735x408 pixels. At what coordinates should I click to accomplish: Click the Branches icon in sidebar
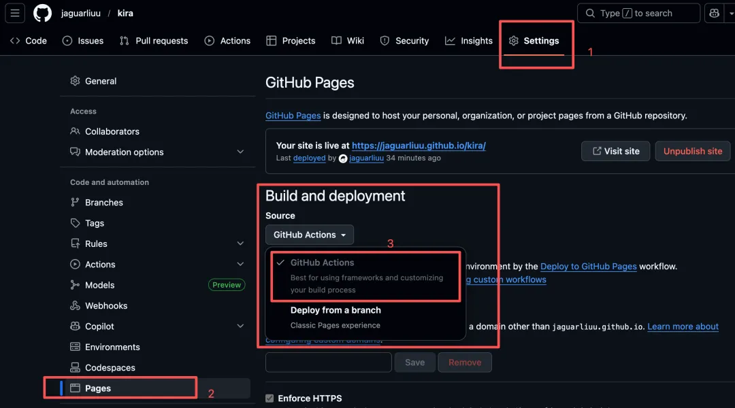click(x=75, y=203)
